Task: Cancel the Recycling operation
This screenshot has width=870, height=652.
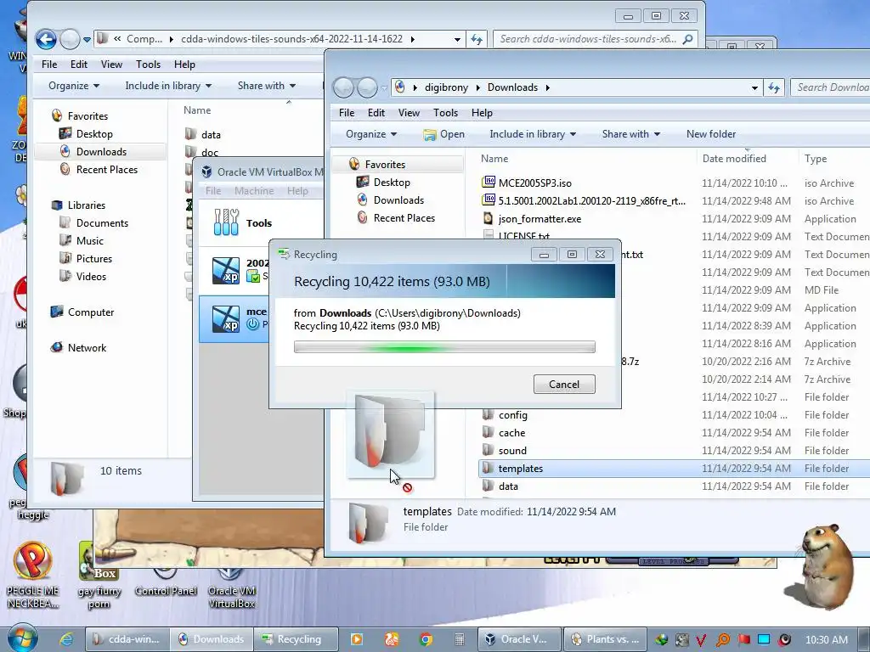Action: [x=564, y=385]
